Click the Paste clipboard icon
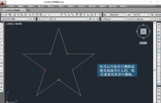Viewport: 161px width, 103px height. (37, 15)
